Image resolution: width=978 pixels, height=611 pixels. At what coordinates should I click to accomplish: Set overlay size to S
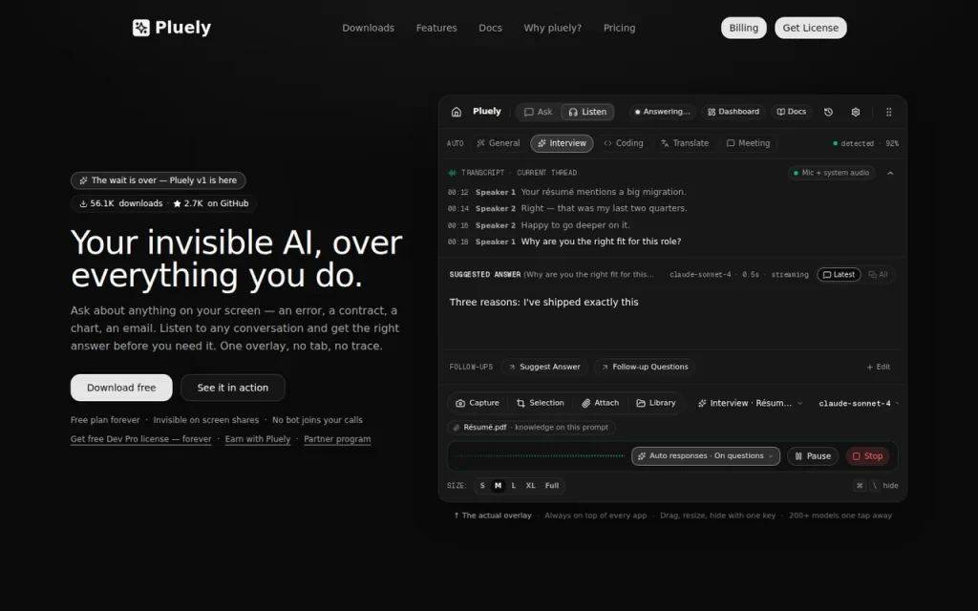tap(482, 485)
